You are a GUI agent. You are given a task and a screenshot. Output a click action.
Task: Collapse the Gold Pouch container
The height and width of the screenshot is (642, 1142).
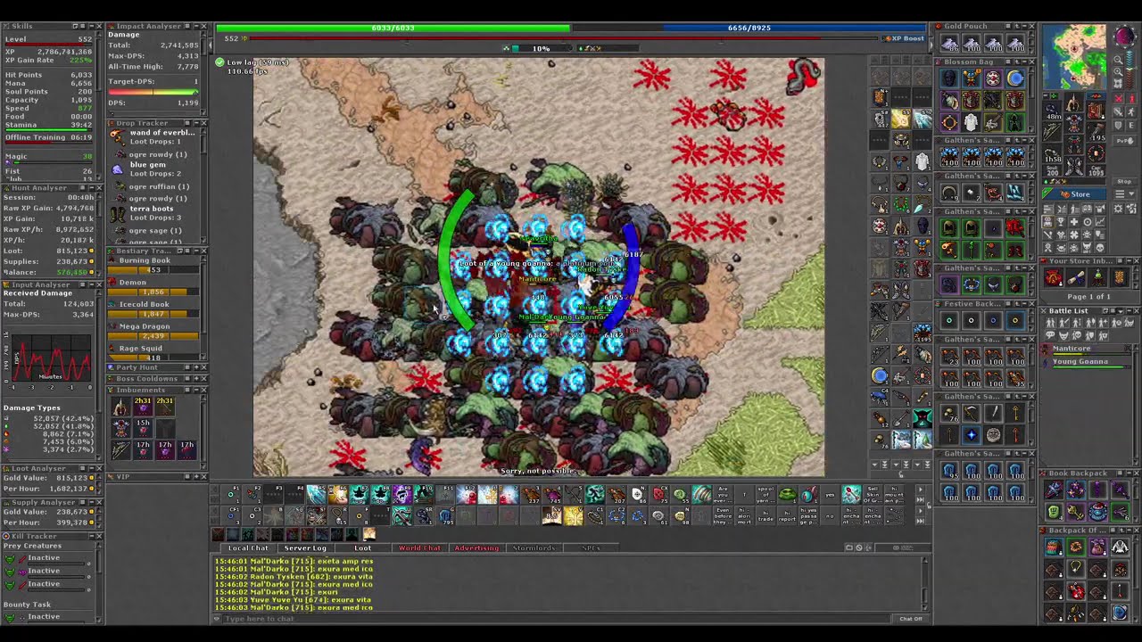coord(1024,26)
